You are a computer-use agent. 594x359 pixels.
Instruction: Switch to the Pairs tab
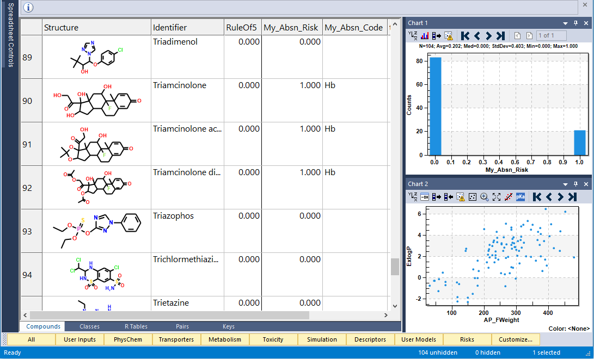[182, 326]
